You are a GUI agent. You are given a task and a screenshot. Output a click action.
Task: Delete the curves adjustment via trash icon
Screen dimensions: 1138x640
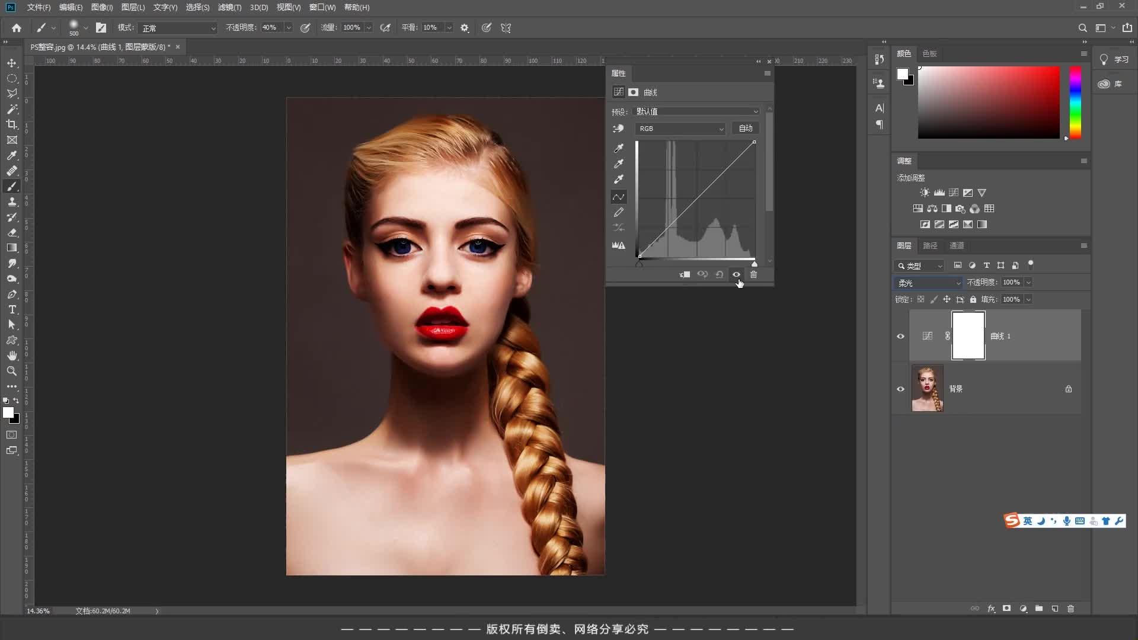click(754, 274)
